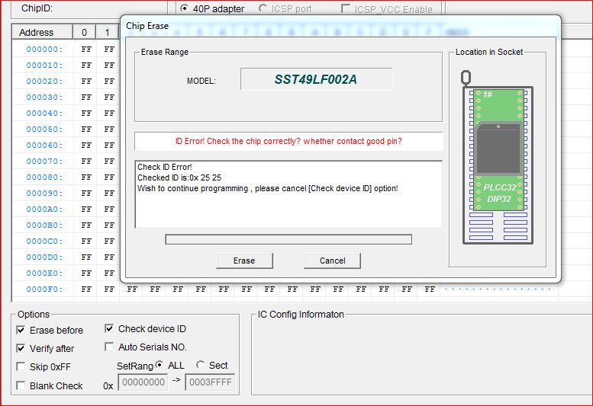Viewport: 593px width, 406px height.
Task: Select address row 000090:
Action: point(44,193)
